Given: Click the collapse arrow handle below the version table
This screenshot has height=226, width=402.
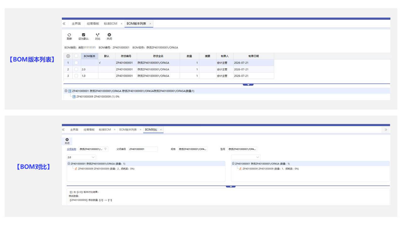Looking at the screenshot, I should coord(248,84).
